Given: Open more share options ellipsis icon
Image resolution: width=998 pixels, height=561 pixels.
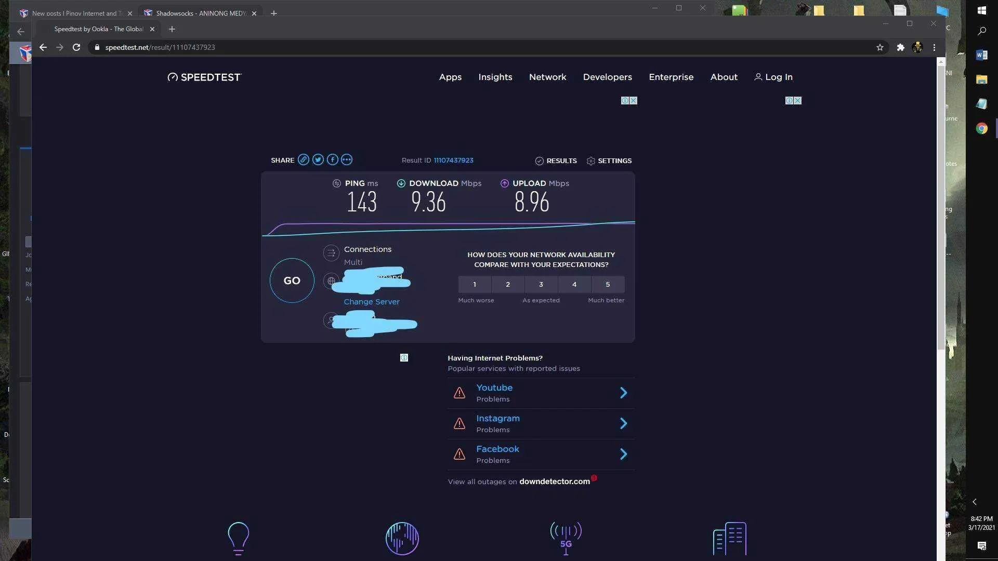Looking at the screenshot, I should tap(347, 160).
